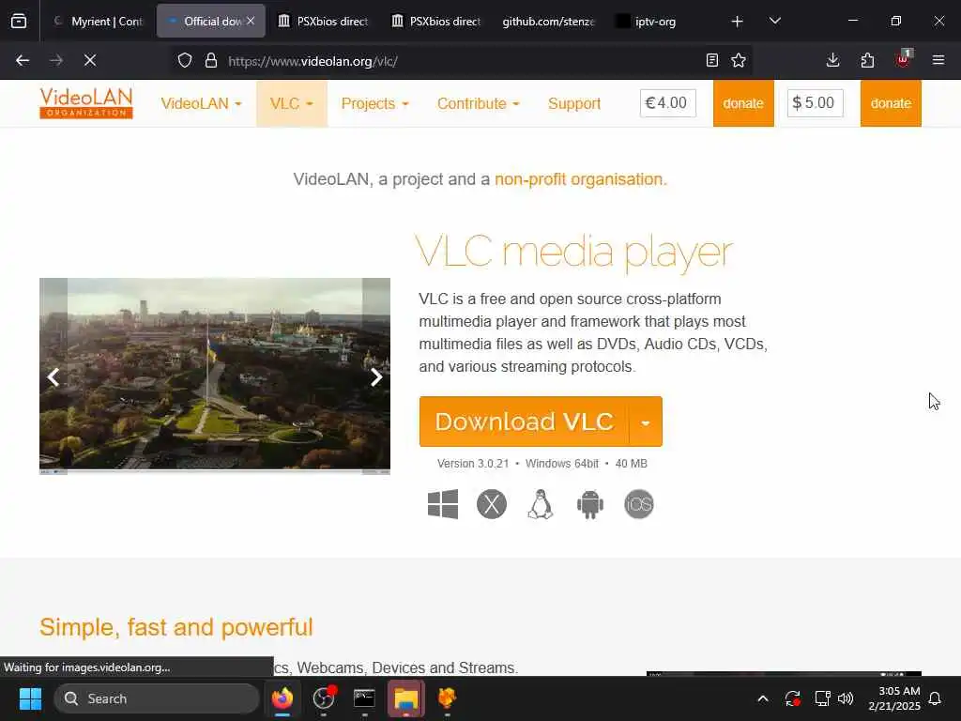Click the Windows platform icon below Download
Viewport: 961px width, 721px height.
click(443, 504)
